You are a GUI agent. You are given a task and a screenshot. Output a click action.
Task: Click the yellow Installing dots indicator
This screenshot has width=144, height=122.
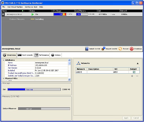tap(32, 19)
